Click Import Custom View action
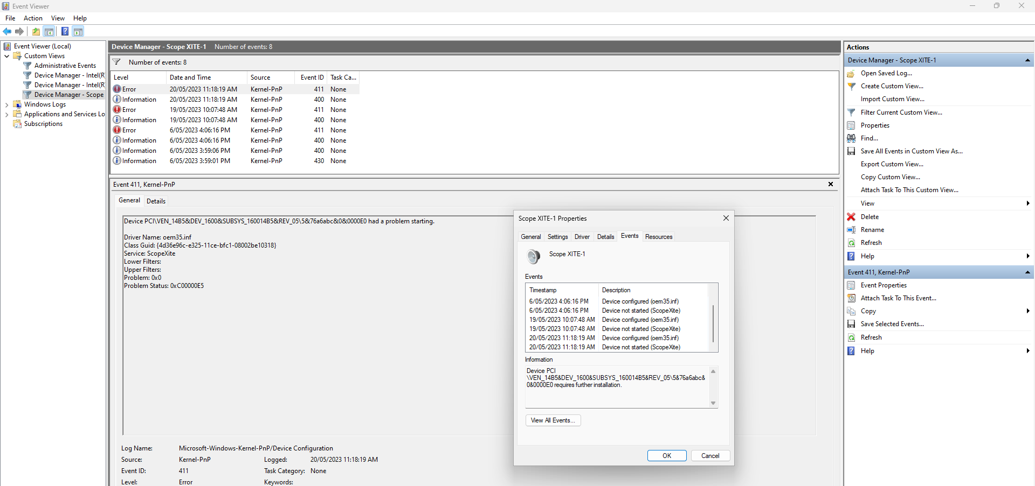Image resolution: width=1035 pixels, height=486 pixels. [892, 99]
